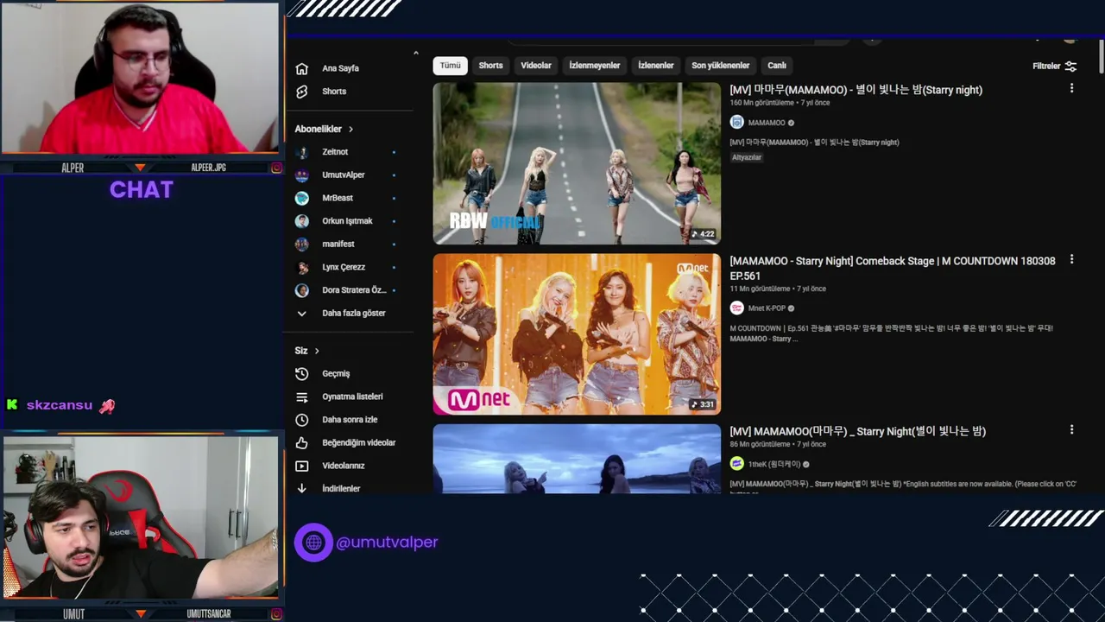Open options menu for 1theK Starry Night video
The height and width of the screenshot is (622, 1105).
pos(1071,429)
